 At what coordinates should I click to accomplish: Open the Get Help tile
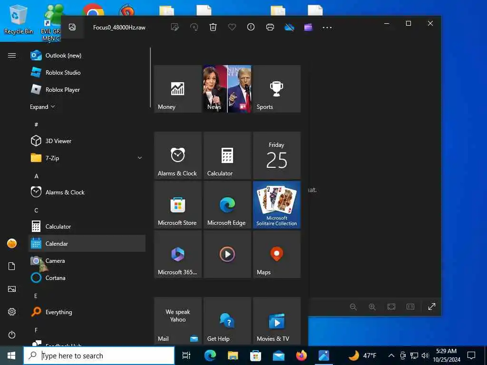tap(227, 321)
